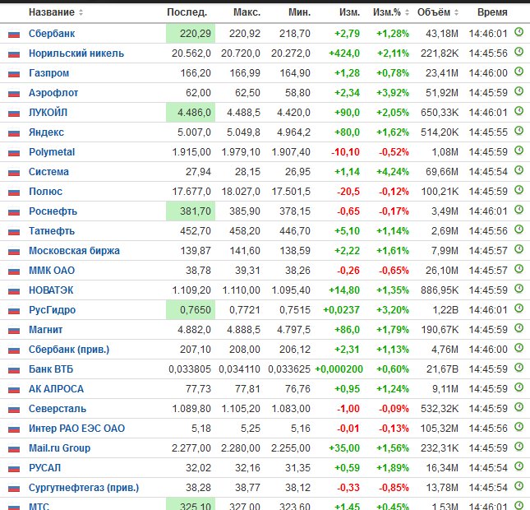Click the clock icon in Роснефть row
The height and width of the screenshot is (510, 530).
pyautogui.click(x=518, y=210)
